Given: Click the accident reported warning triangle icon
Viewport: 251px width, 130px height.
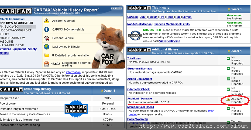Looking at the screenshot, I should (47, 21).
